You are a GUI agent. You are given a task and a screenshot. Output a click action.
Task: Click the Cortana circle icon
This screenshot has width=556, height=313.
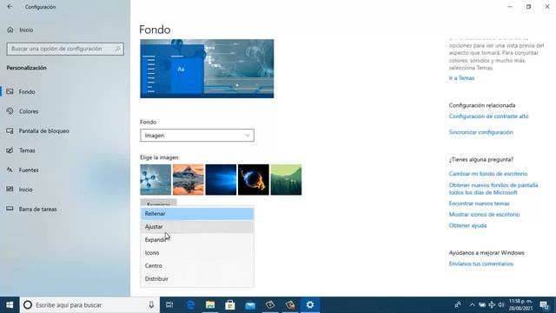[x=28, y=305]
